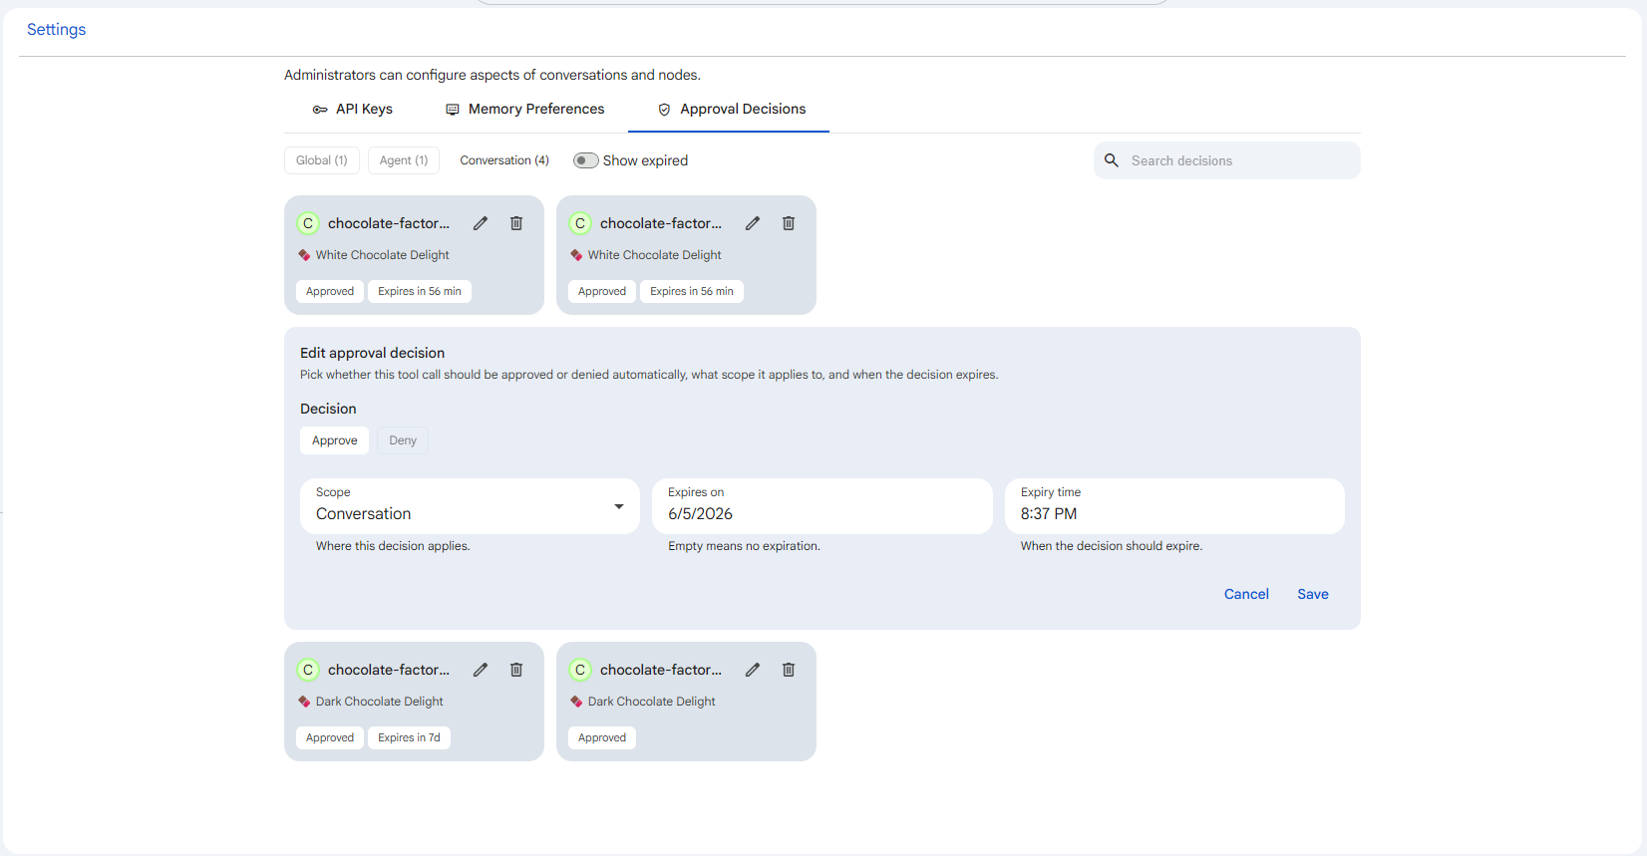Click the Search decisions field
This screenshot has width=1647, height=856.
(x=1227, y=160)
